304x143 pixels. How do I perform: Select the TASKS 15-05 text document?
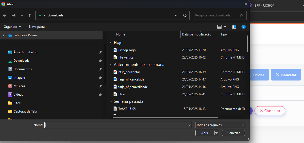point(127,109)
